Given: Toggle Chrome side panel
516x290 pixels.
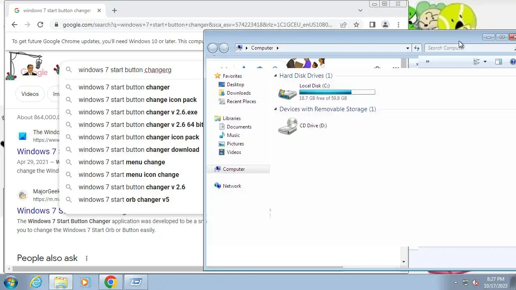Looking at the screenshot, I should 372,25.
